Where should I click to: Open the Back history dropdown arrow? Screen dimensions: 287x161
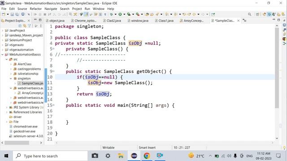pyautogui.click(x=198, y=14)
